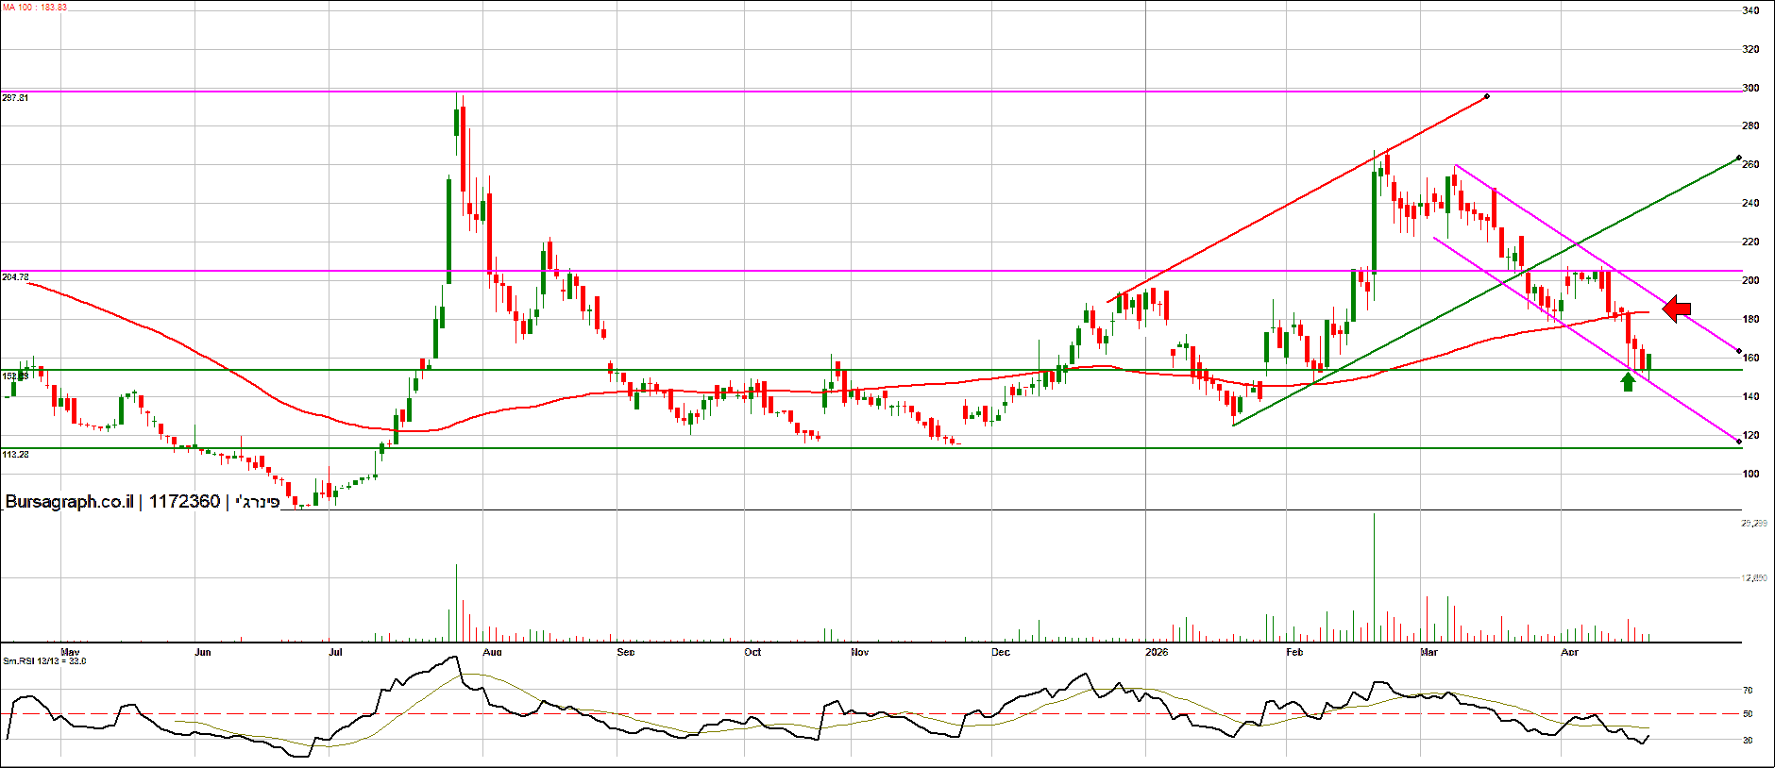1775x768 pixels.
Task: Click the 300 price axis value
Action: pyautogui.click(x=1750, y=88)
